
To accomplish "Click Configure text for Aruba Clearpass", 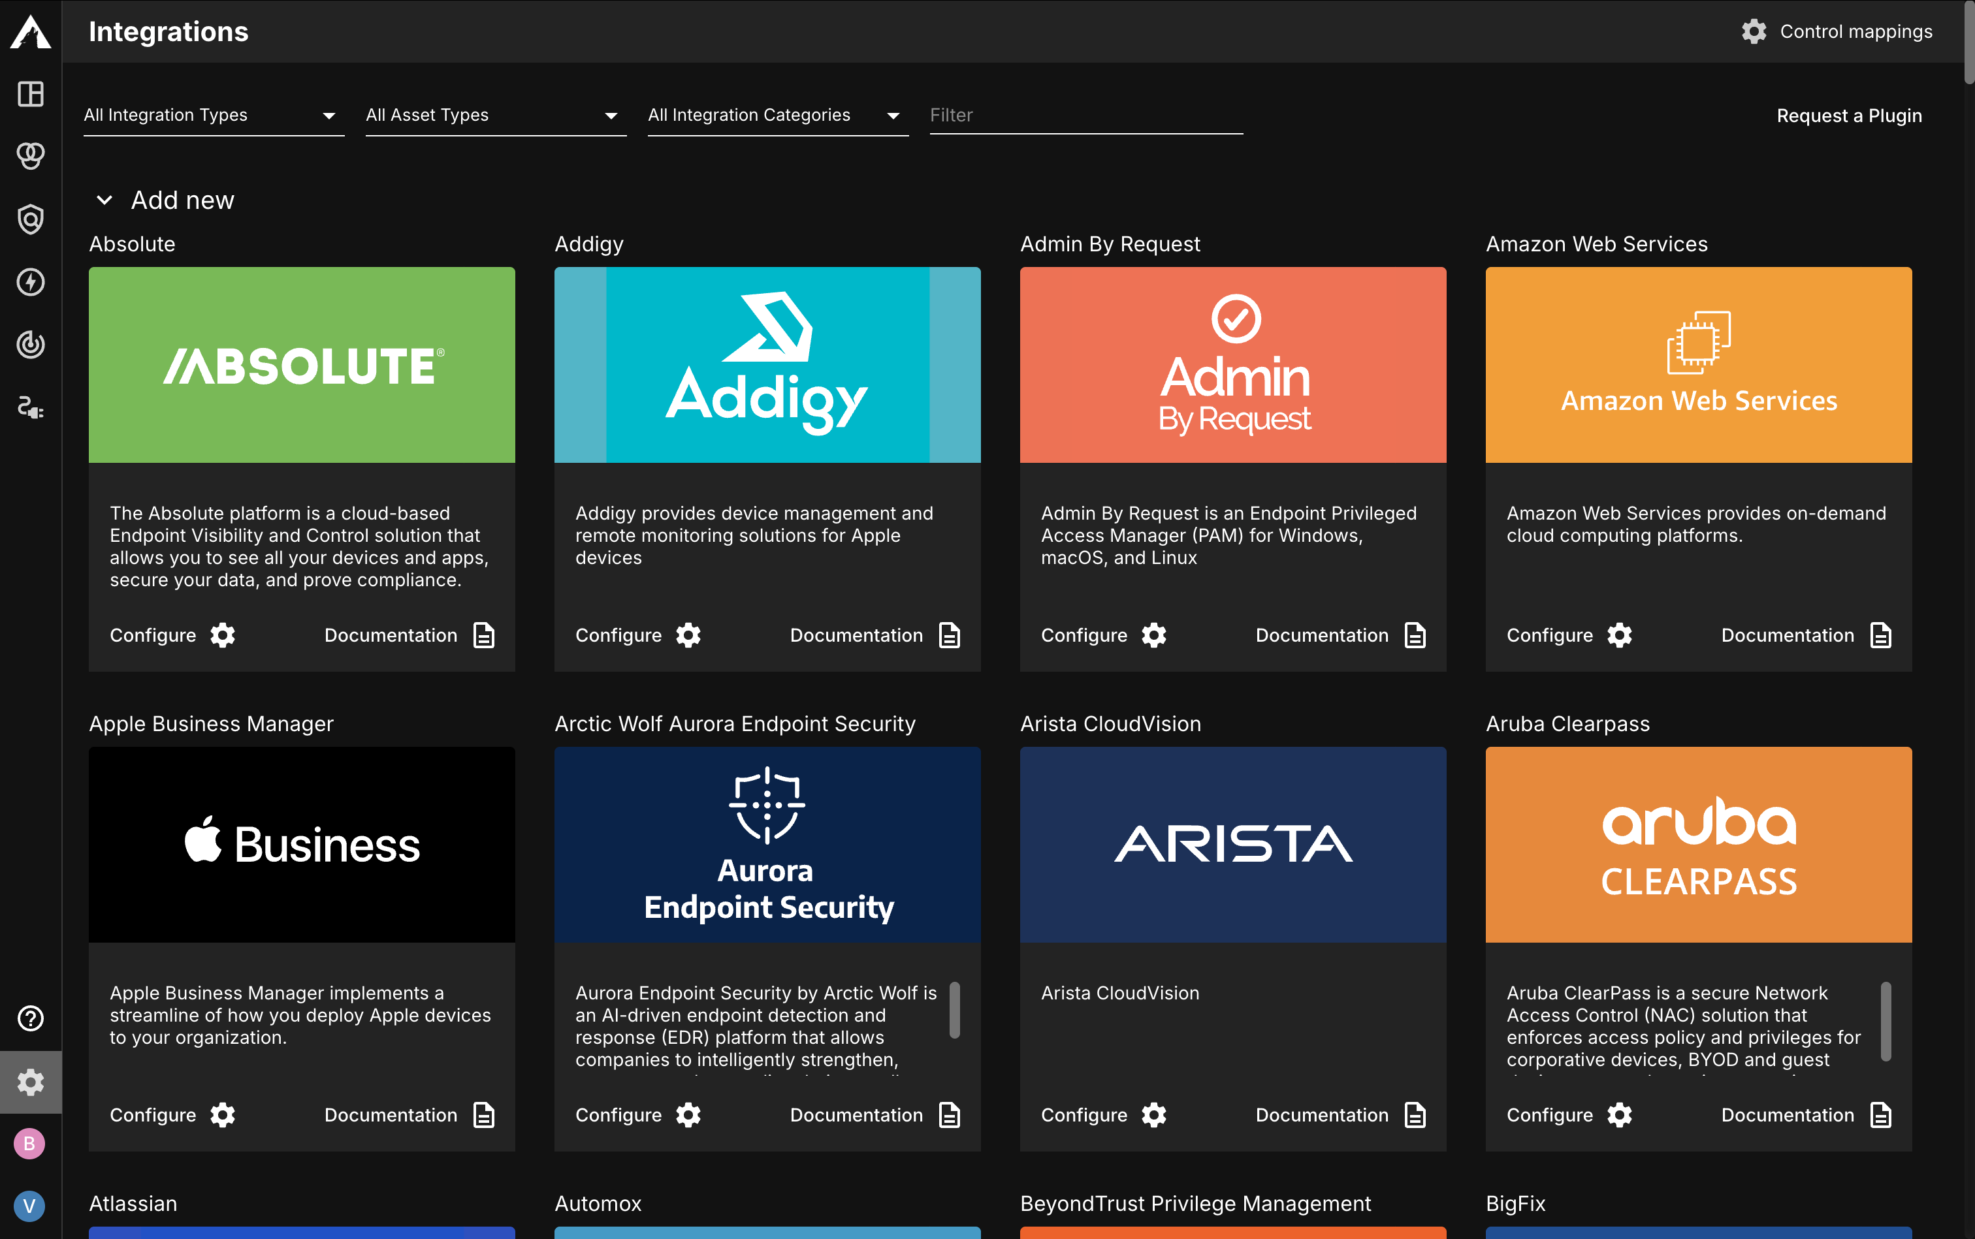I will [1550, 1115].
